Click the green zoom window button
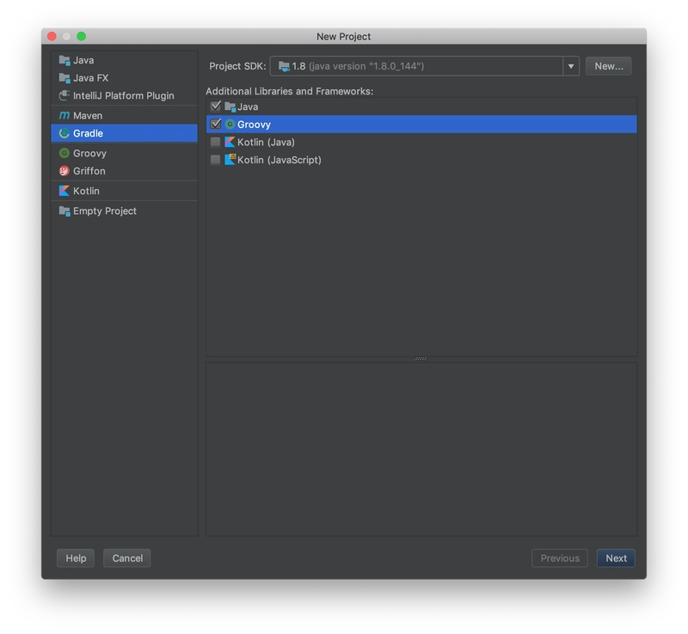 pos(82,36)
